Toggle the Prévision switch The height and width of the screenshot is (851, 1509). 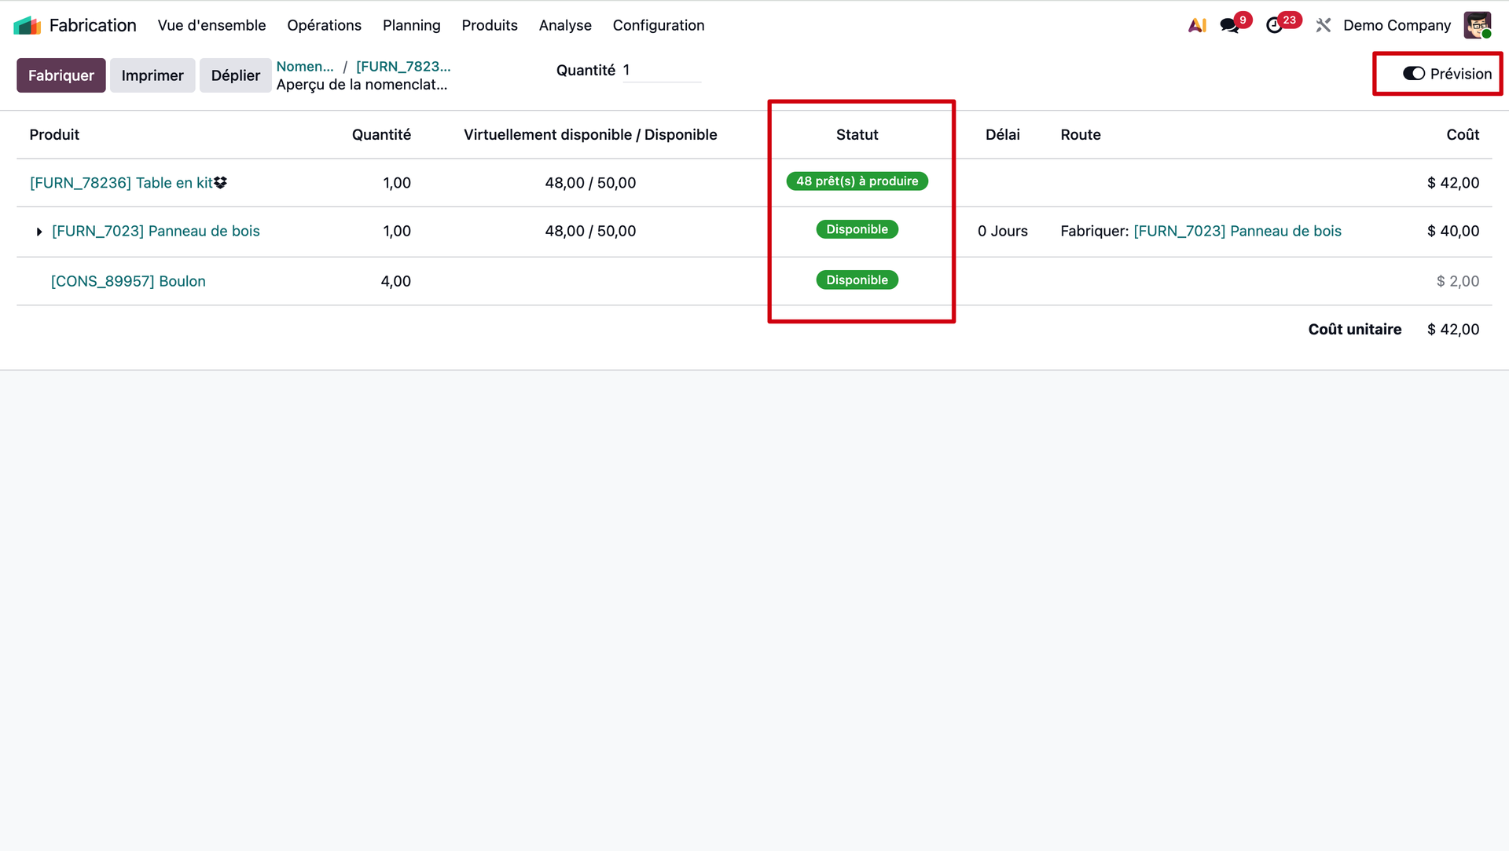[x=1414, y=74]
